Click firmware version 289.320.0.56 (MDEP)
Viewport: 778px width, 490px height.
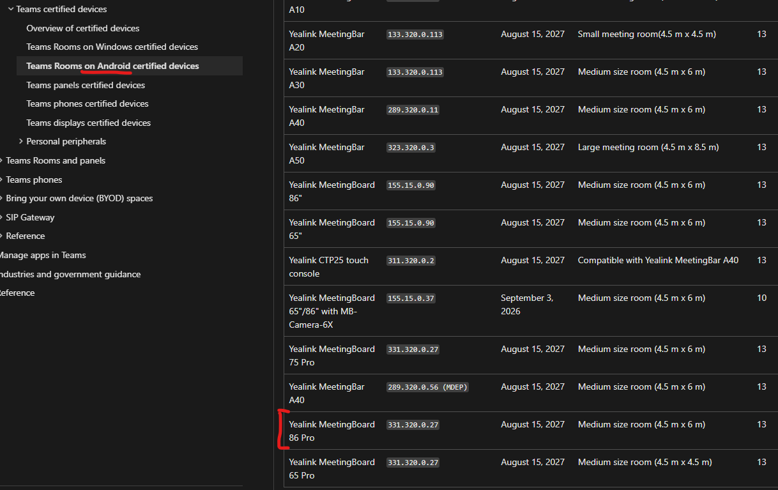(x=427, y=387)
